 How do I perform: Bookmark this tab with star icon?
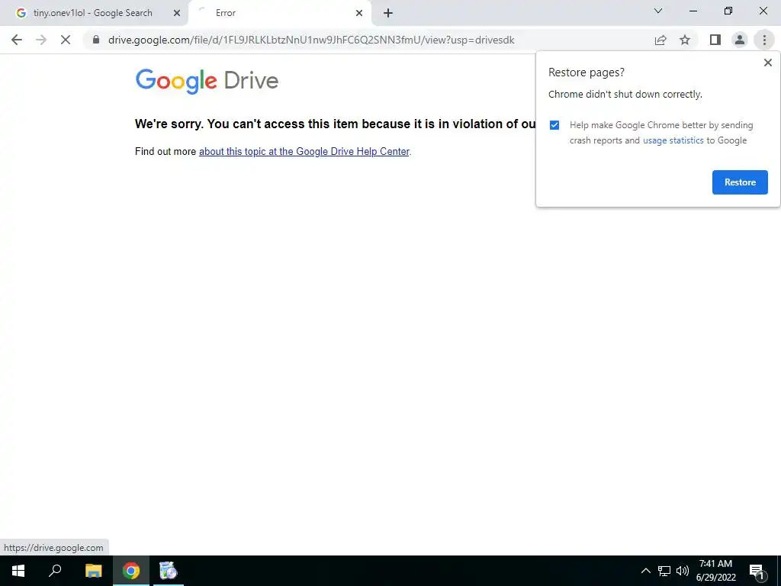click(x=685, y=40)
